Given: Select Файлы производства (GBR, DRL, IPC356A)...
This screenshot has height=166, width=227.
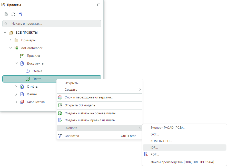Looking at the screenshot, I should pos(183,162).
